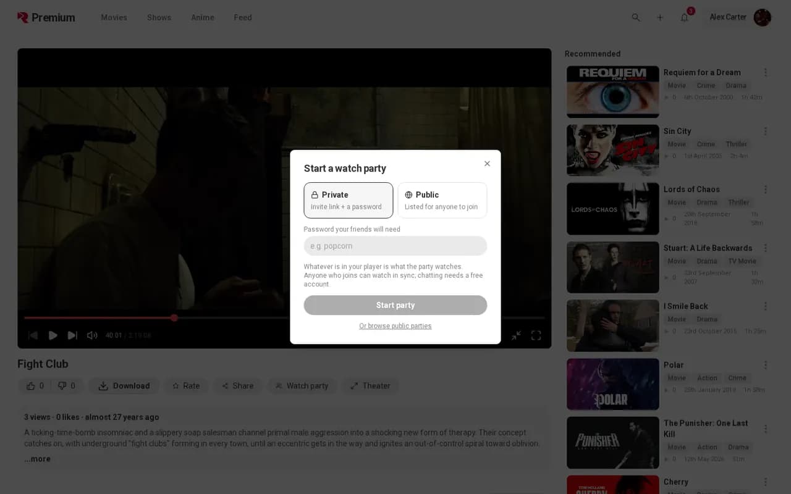Open the Watch party button below video
Screen dimensions: 791x494
(x=302, y=386)
